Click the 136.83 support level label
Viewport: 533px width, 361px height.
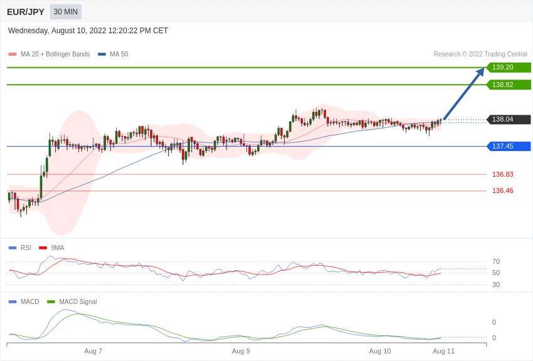pyautogui.click(x=503, y=174)
